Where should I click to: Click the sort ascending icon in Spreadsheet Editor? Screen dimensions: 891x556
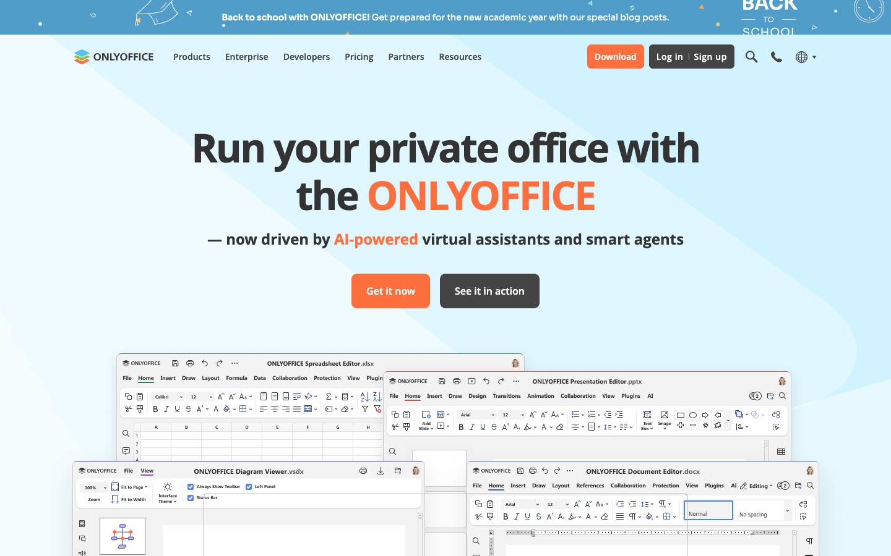point(364,397)
